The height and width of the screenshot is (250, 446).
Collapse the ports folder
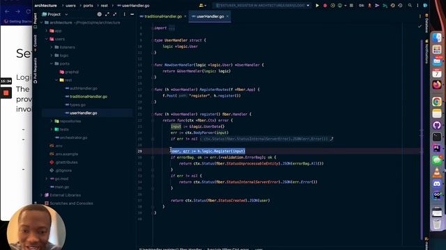[x=52, y=63]
